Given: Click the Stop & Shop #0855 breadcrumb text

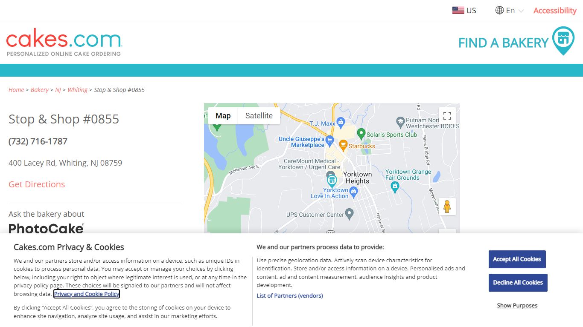Looking at the screenshot, I should [x=120, y=90].
